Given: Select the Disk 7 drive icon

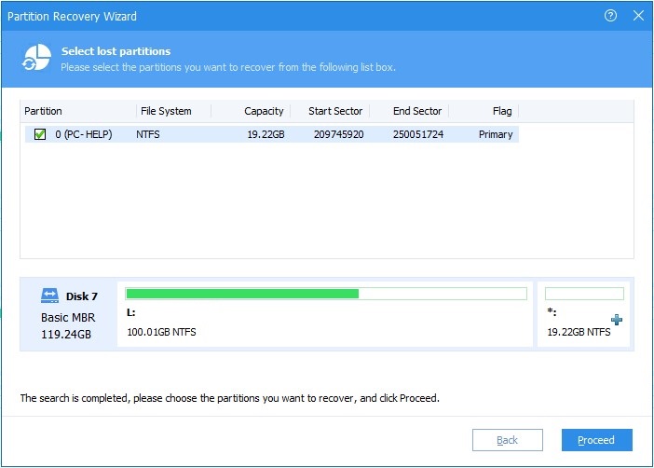Looking at the screenshot, I should pyautogui.click(x=50, y=296).
